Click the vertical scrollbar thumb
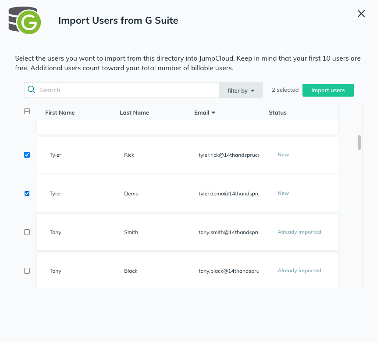The height and width of the screenshot is (343, 377). pyautogui.click(x=359, y=142)
